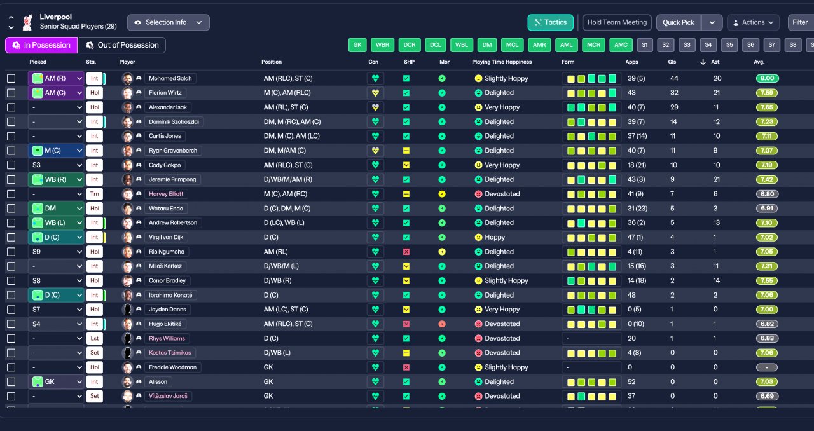The height and width of the screenshot is (431, 814).
Task: Select the AMC position slot
Action: pyautogui.click(x=621, y=45)
